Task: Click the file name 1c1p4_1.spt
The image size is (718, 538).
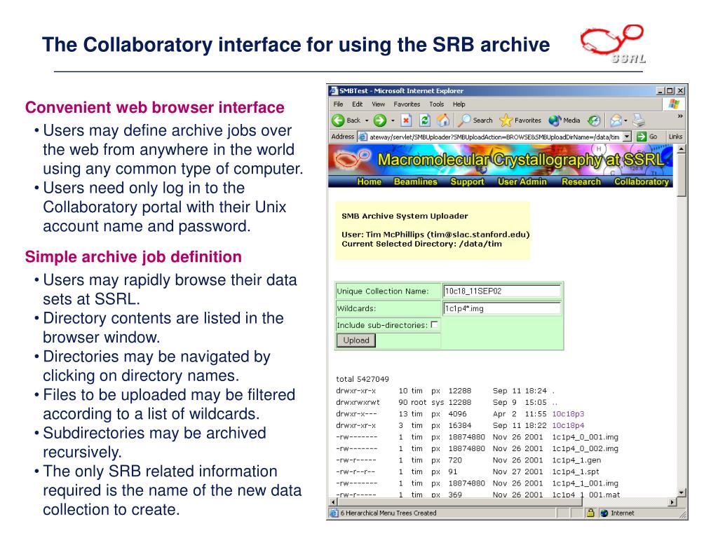Action: click(576, 471)
